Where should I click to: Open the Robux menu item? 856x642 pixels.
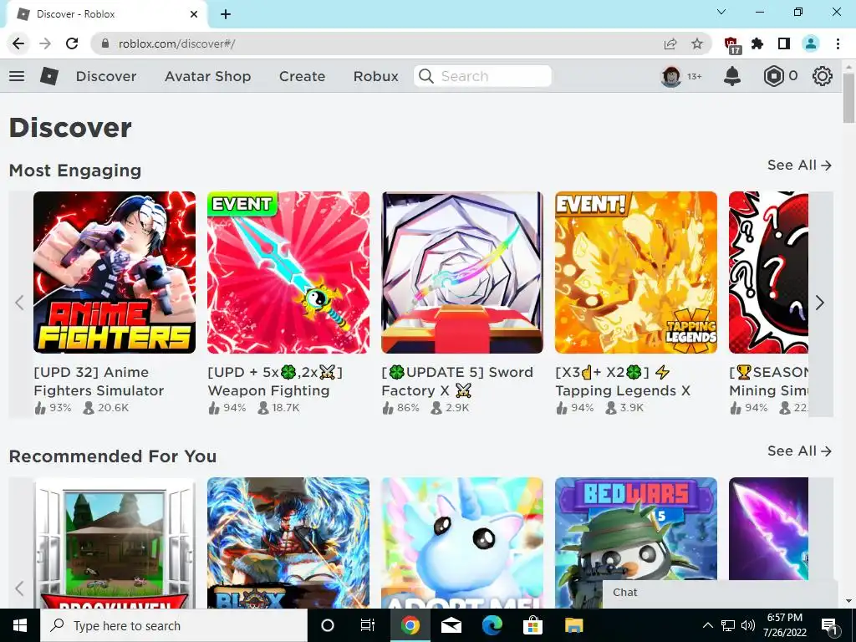(375, 76)
